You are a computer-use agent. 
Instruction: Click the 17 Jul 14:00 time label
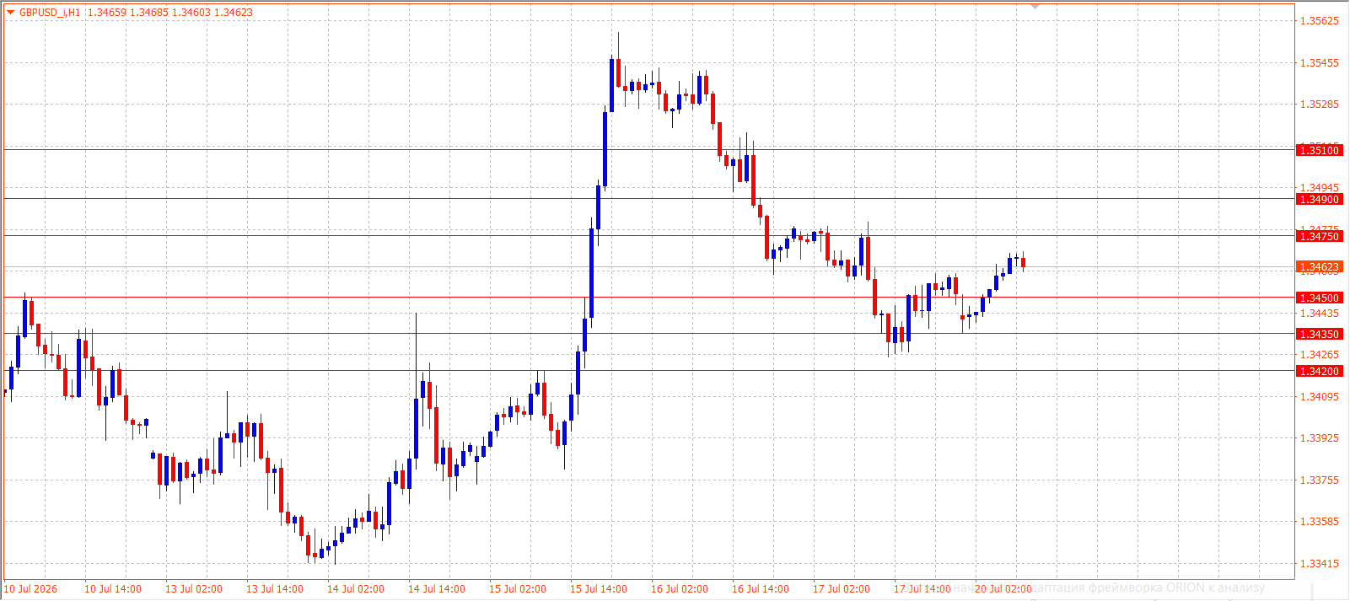click(x=922, y=589)
